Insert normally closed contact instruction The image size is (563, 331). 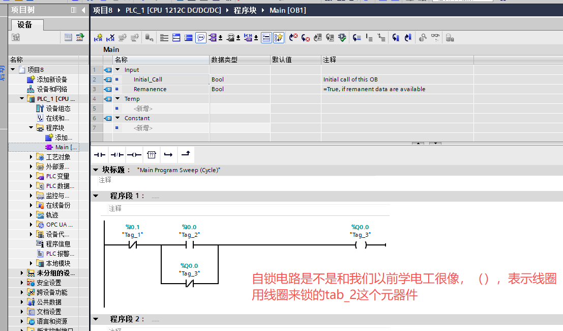117,154
